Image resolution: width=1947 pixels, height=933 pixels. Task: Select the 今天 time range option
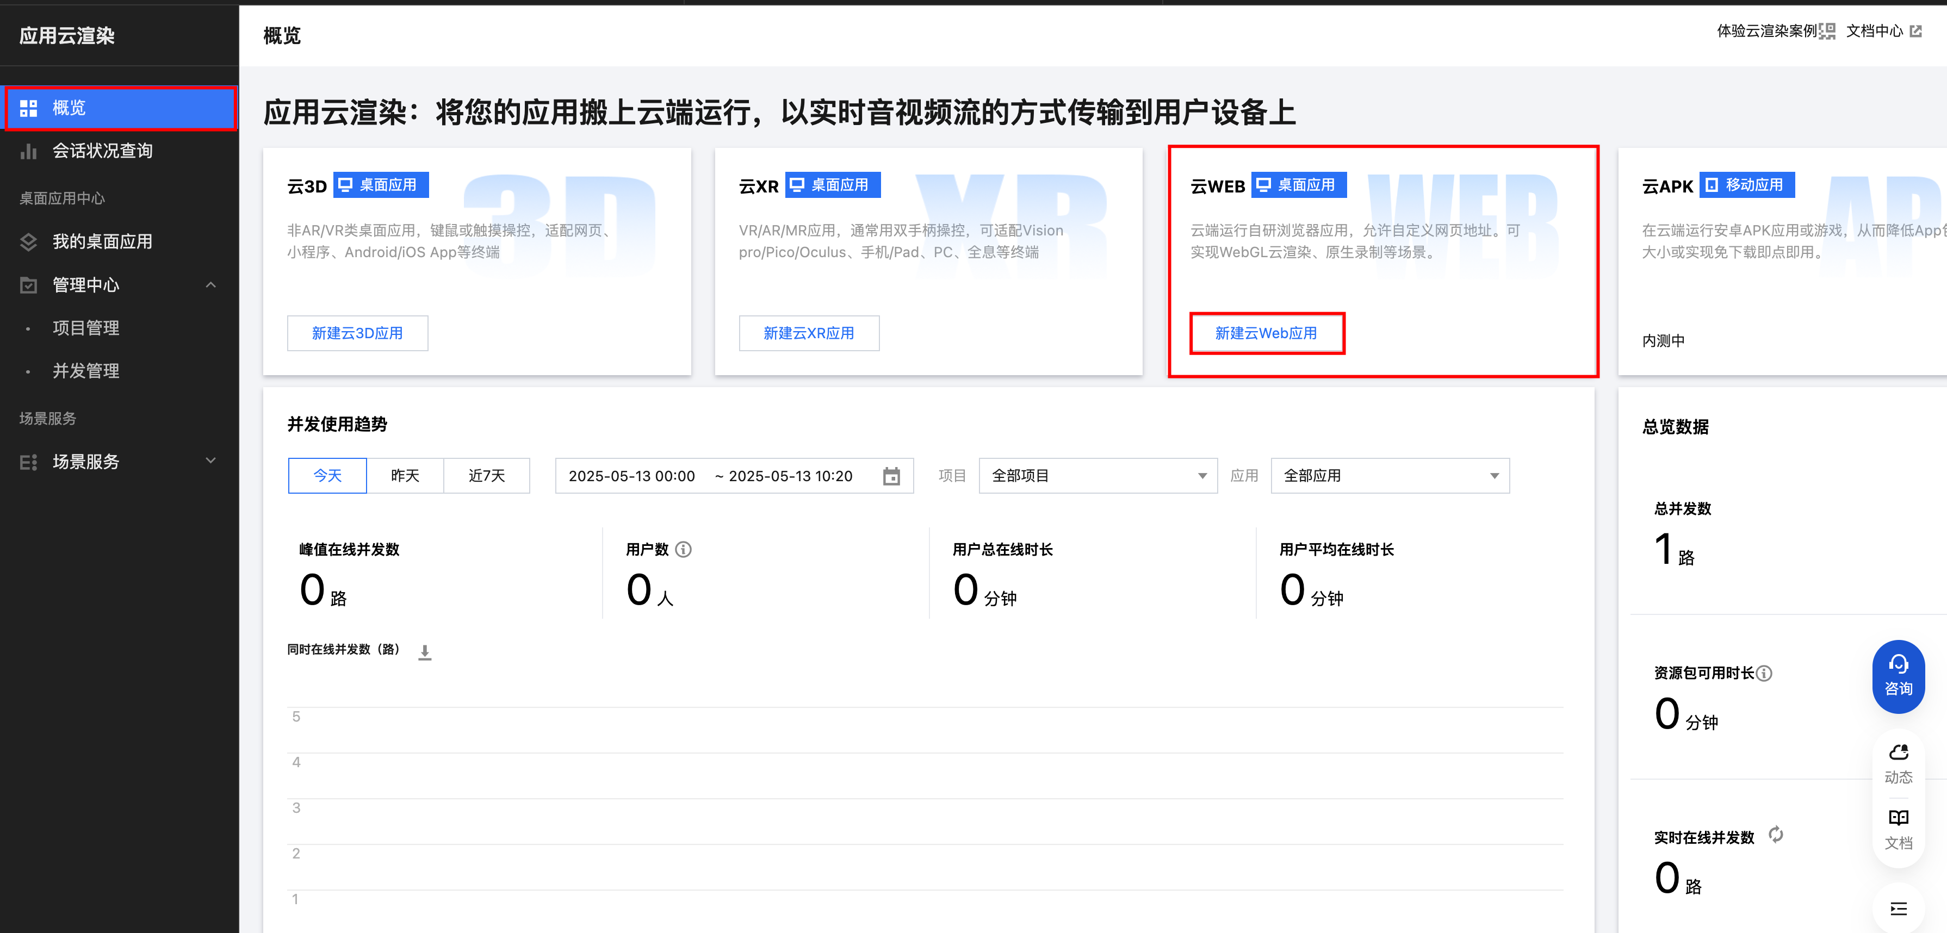click(x=327, y=476)
